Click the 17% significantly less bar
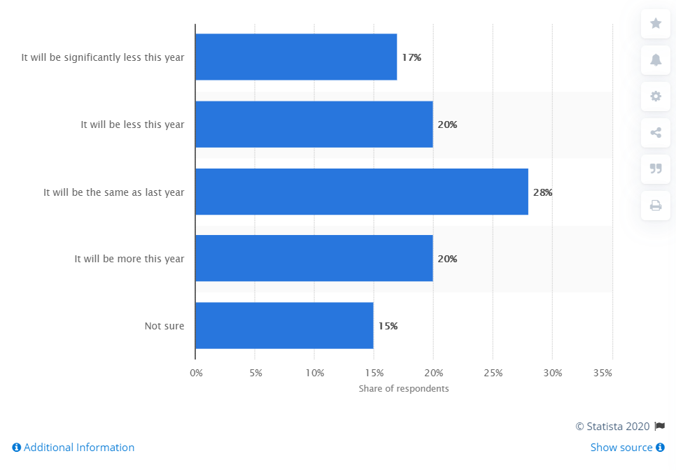This screenshot has height=470, width=676. pyautogui.click(x=295, y=57)
